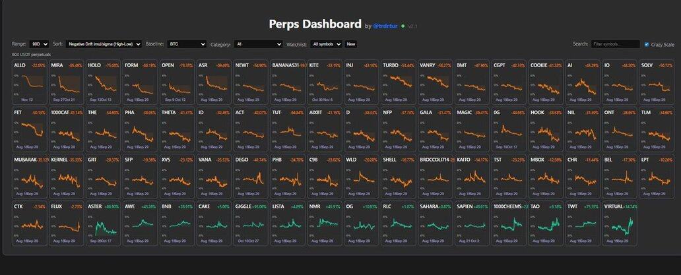Open the FET chart card
Screen dimensions: 681x275
coord(30,128)
